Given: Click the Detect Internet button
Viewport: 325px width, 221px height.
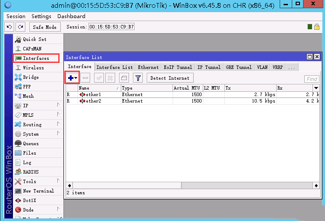Looking at the screenshot, I should point(170,78).
